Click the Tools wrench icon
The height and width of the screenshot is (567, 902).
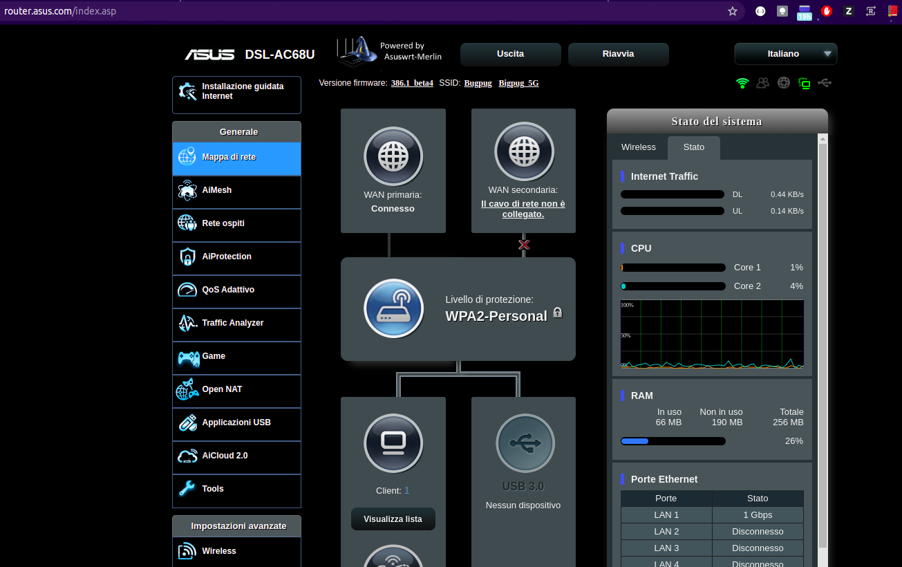point(187,489)
